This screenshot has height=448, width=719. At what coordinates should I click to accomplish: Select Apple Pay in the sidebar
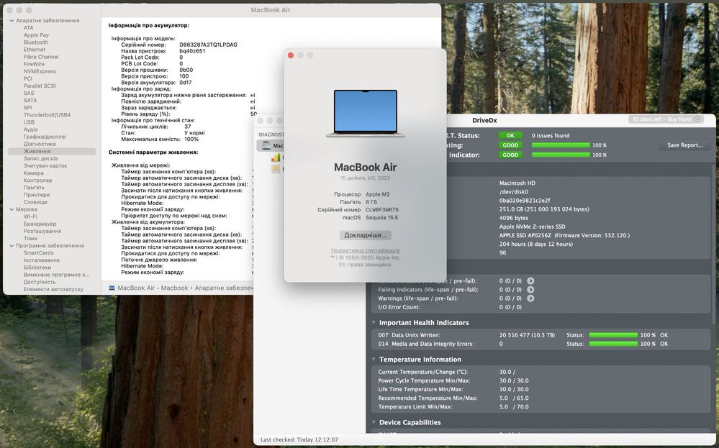coord(36,35)
